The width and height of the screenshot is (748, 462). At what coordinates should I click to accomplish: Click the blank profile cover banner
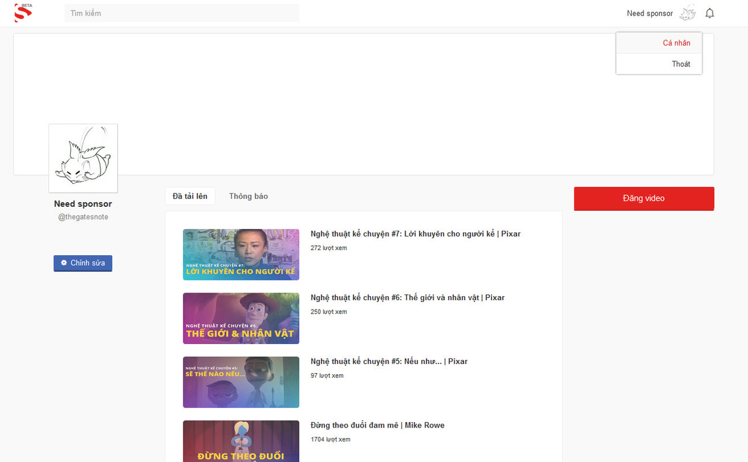[x=363, y=104]
